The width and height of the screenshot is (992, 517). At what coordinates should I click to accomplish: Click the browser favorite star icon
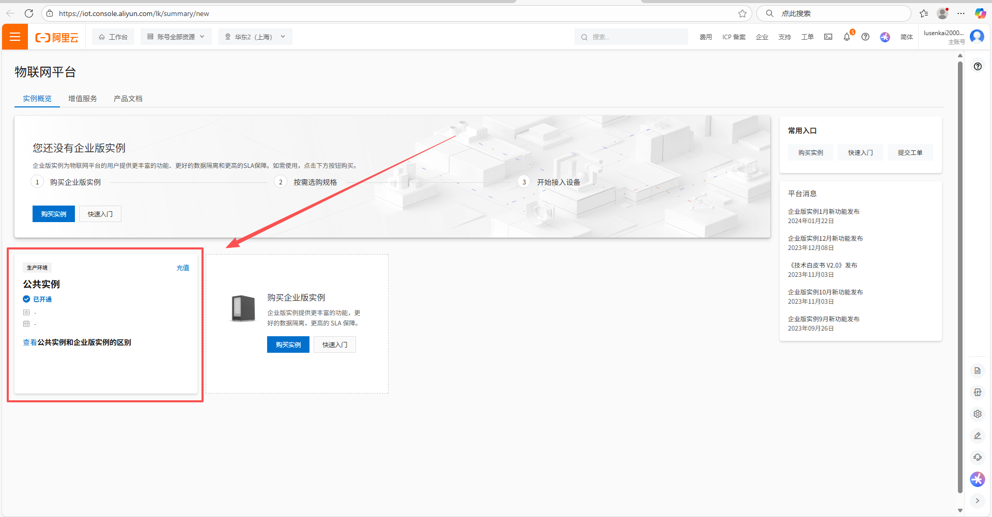[742, 13]
